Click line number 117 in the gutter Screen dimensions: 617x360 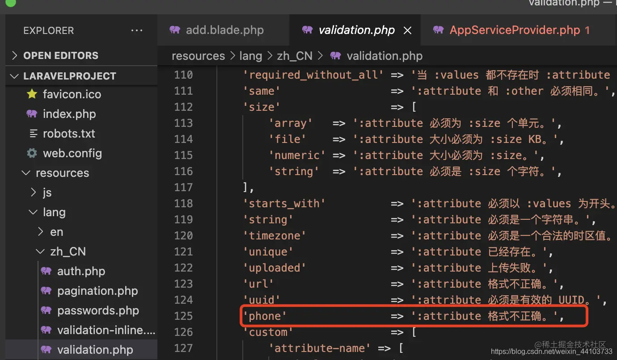click(184, 187)
